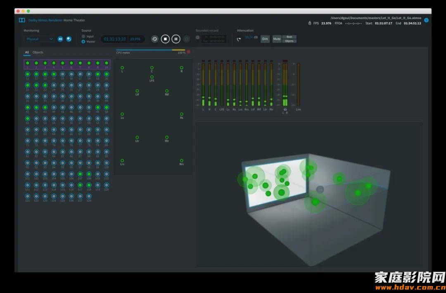Click the Dim button
This screenshot has width=446, height=293.
click(265, 39)
